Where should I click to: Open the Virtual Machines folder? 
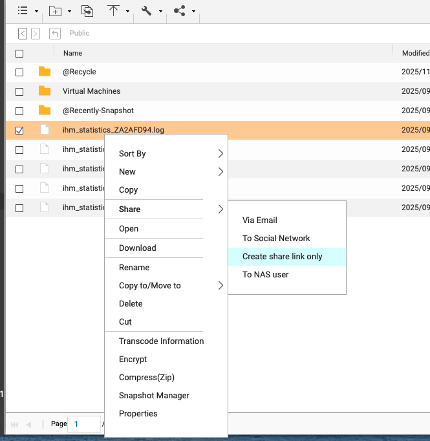coord(91,91)
